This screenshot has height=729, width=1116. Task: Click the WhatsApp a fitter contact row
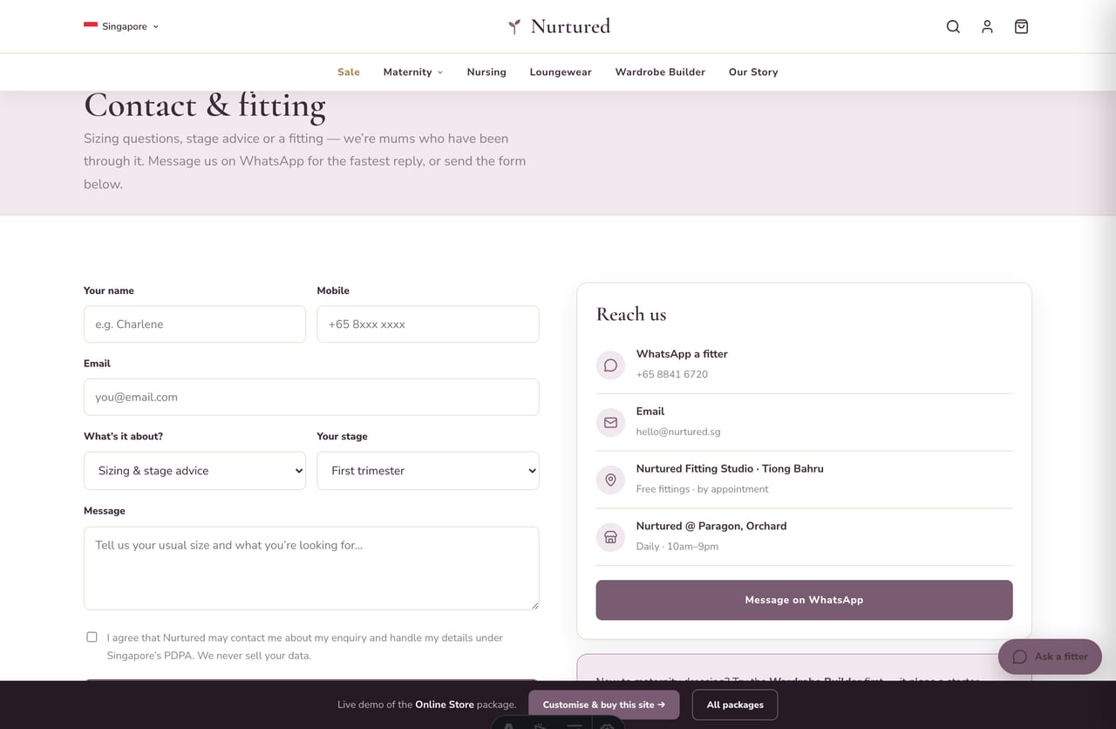pos(804,364)
